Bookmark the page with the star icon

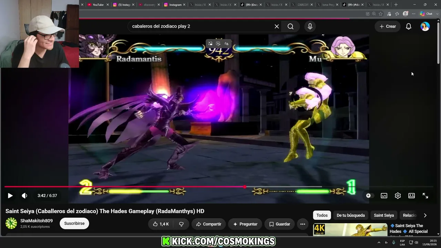(x=381, y=14)
